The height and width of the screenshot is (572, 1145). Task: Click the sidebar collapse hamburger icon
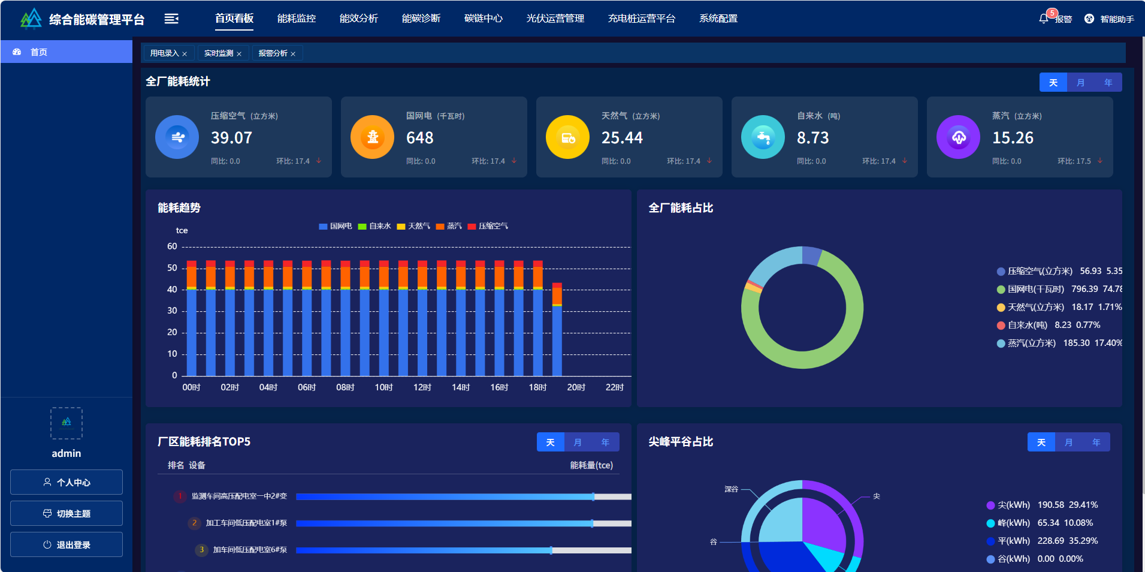171,19
